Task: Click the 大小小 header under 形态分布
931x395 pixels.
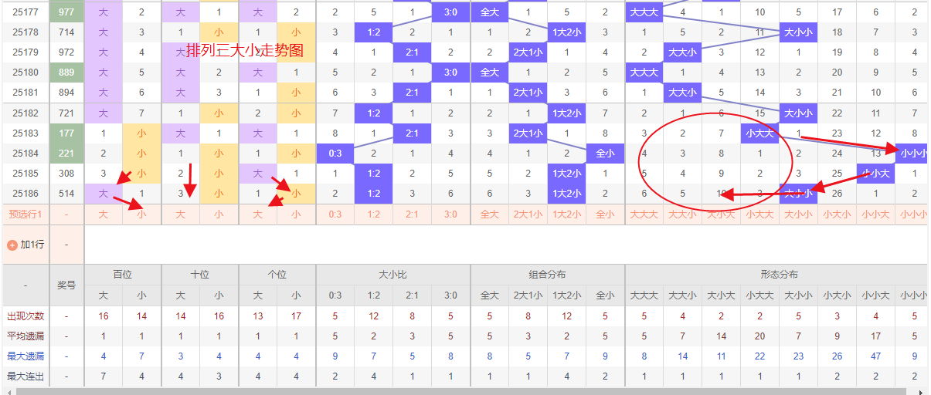Action: pyautogui.click(x=799, y=295)
